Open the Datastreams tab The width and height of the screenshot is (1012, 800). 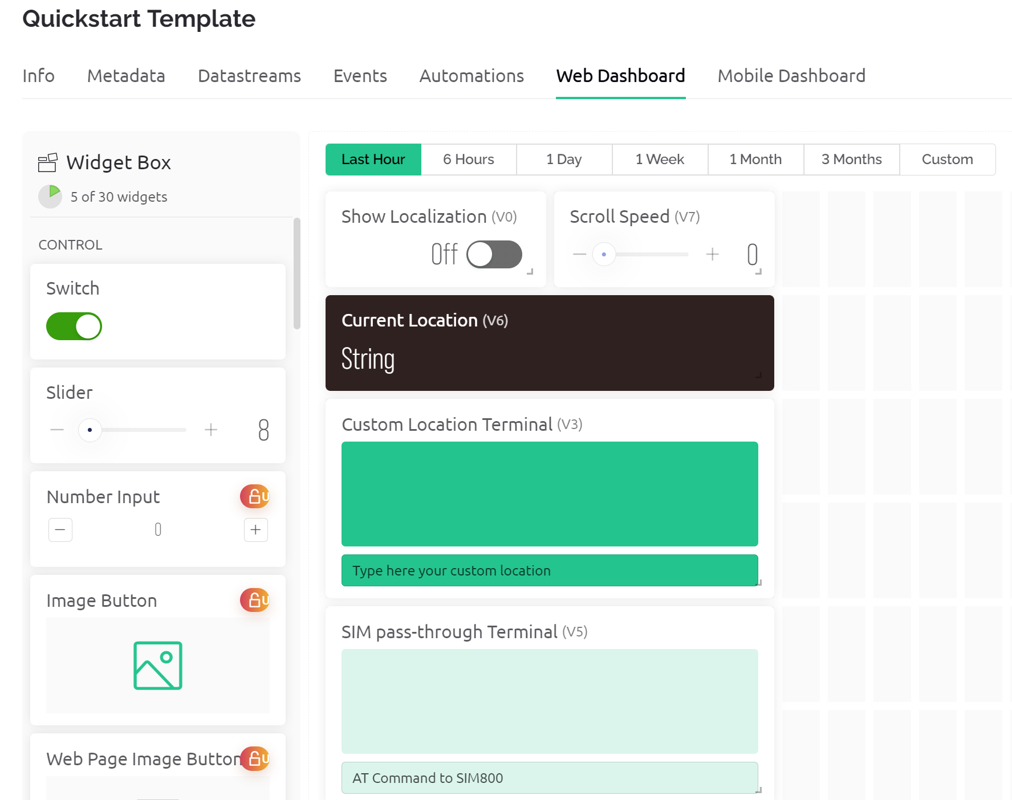(x=249, y=76)
